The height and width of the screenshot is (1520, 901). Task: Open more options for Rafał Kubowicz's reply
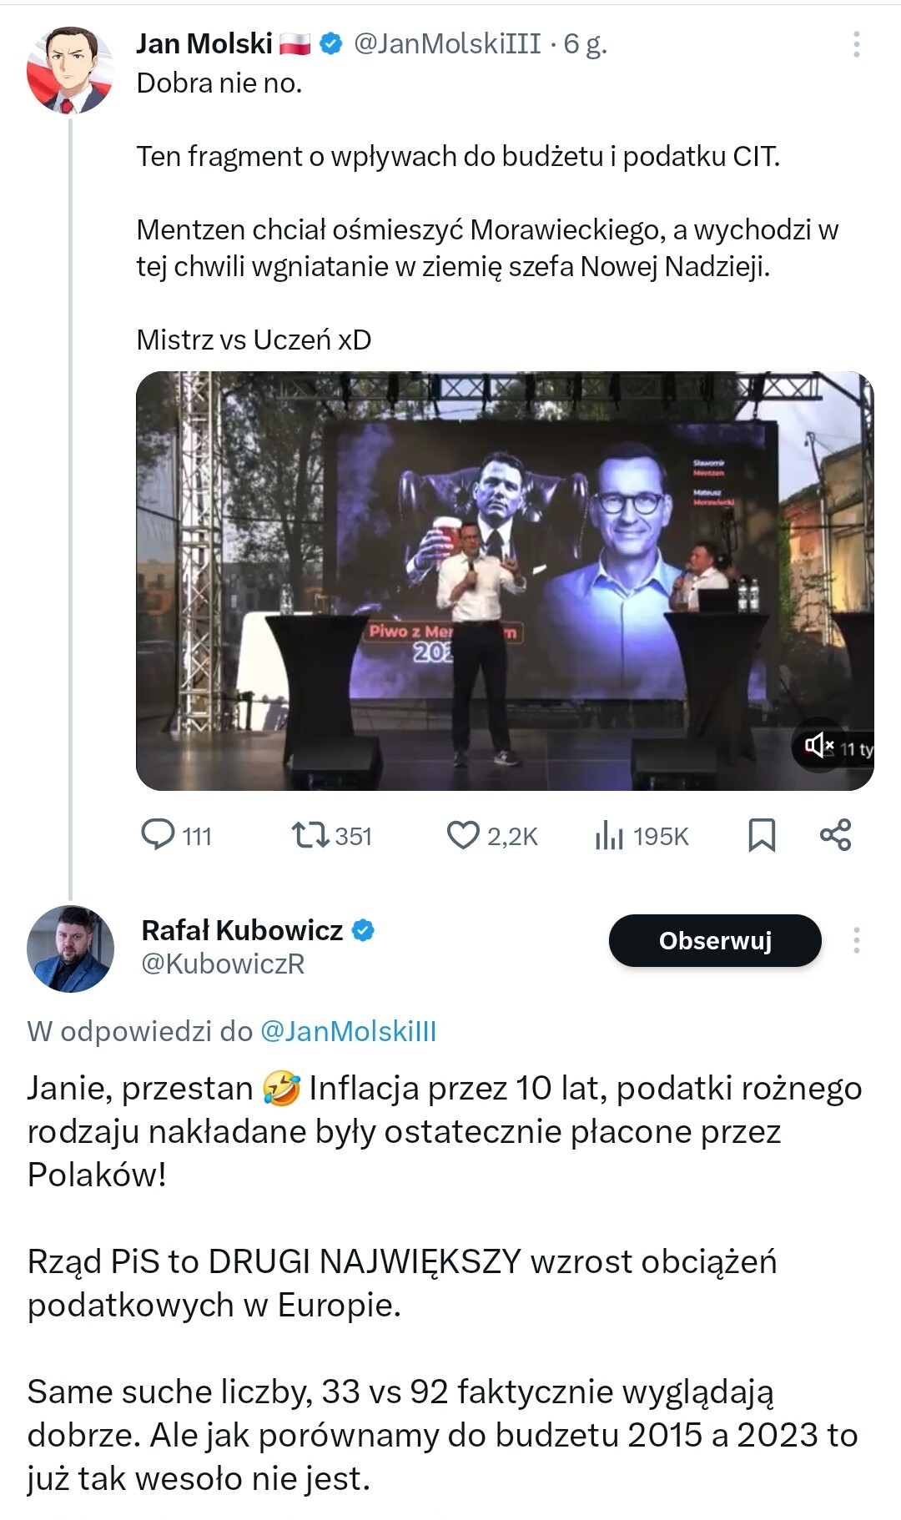pyautogui.click(x=856, y=940)
